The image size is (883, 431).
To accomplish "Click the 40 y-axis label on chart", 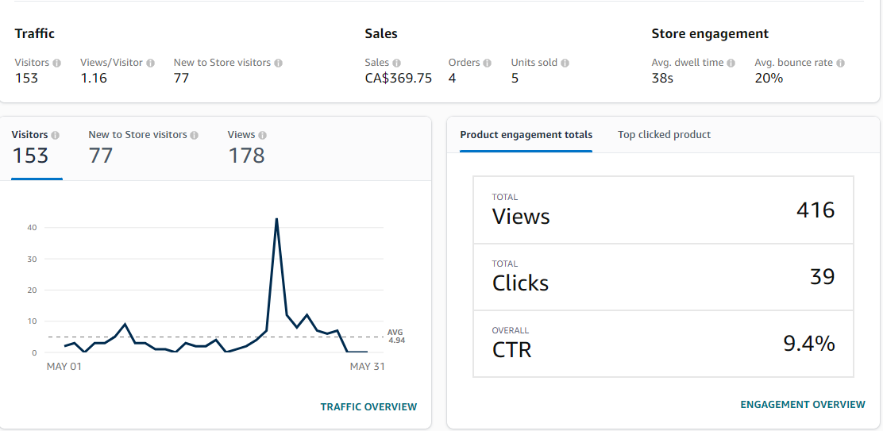I will point(32,228).
